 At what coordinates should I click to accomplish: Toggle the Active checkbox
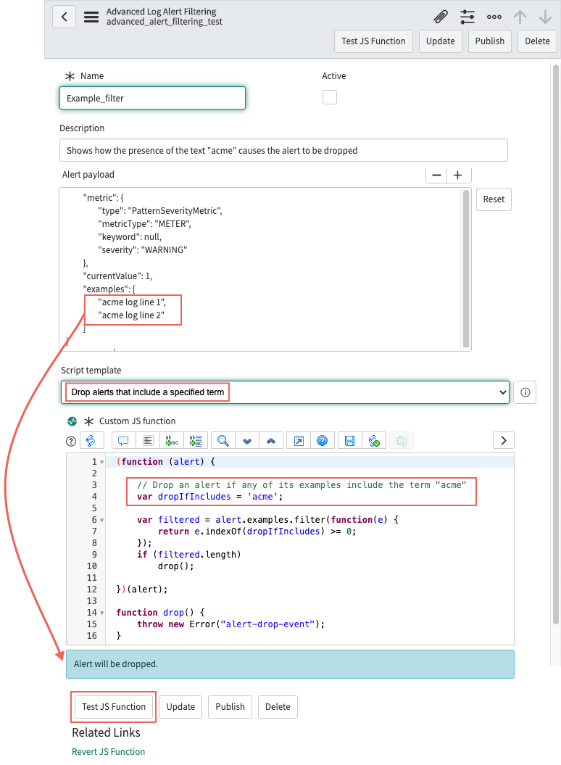pyautogui.click(x=330, y=97)
